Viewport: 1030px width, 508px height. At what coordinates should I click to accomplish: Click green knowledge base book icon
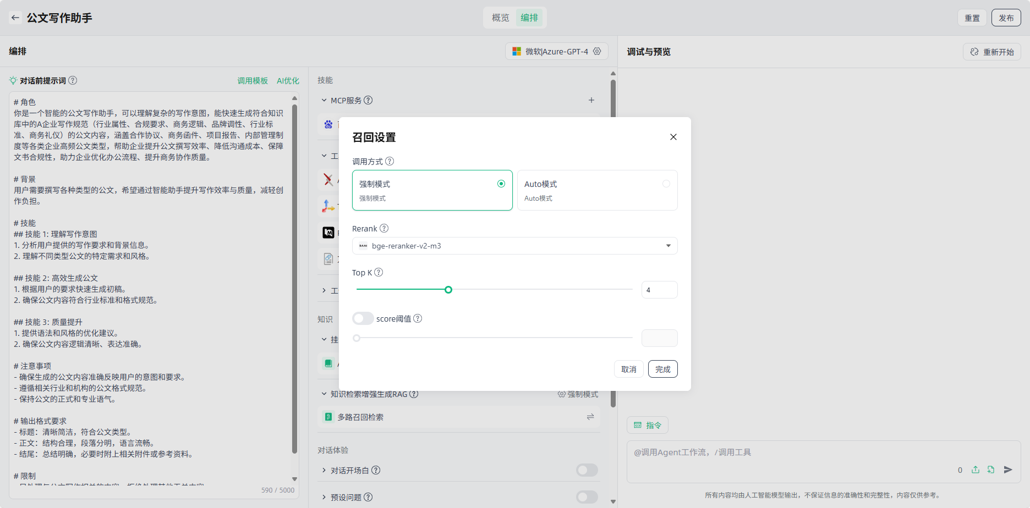(328, 363)
